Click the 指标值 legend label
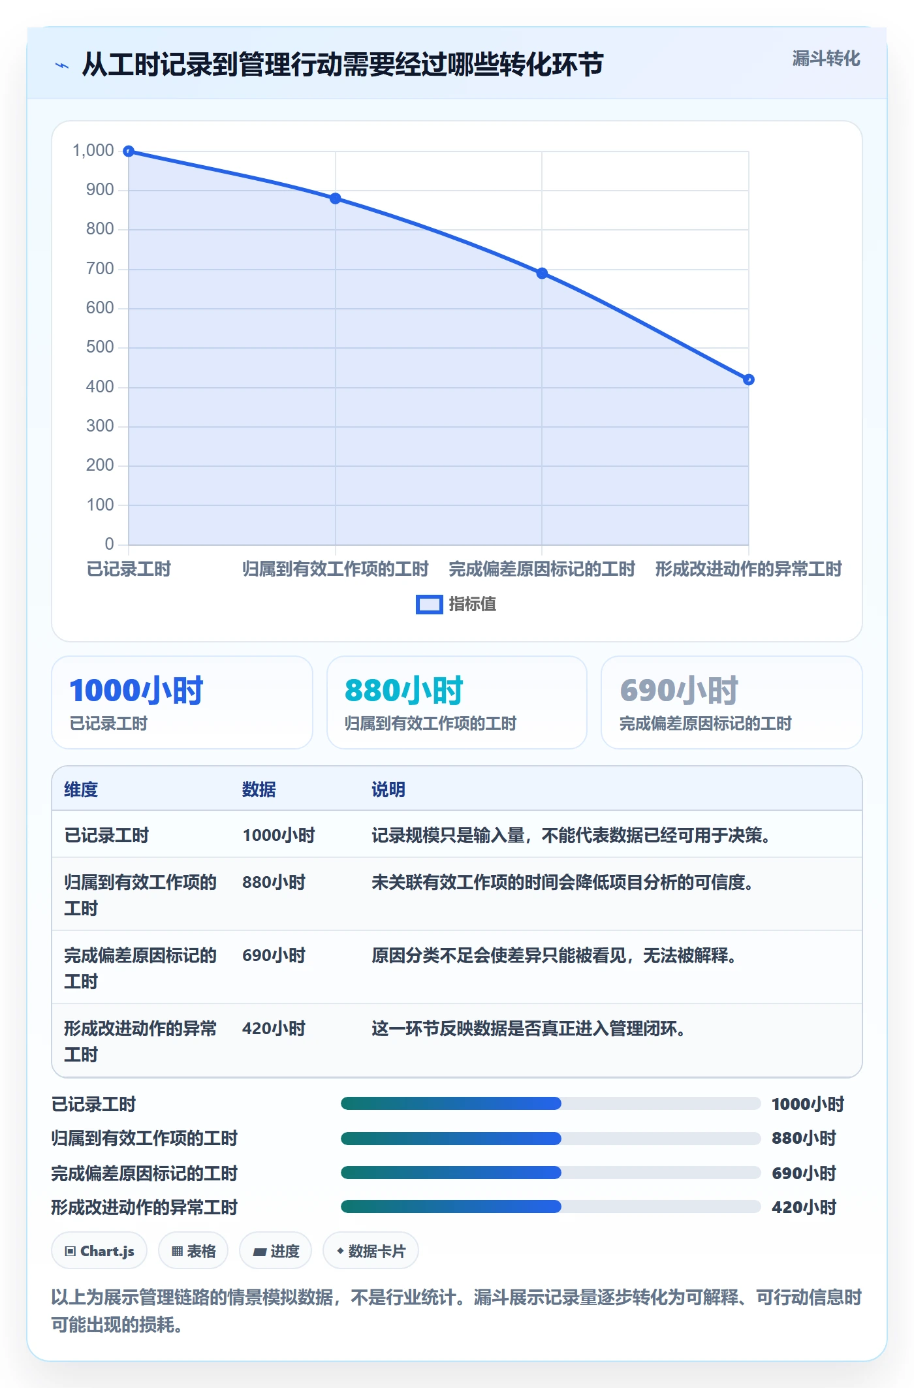This screenshot has width=914, height=1388. [472, 605]
